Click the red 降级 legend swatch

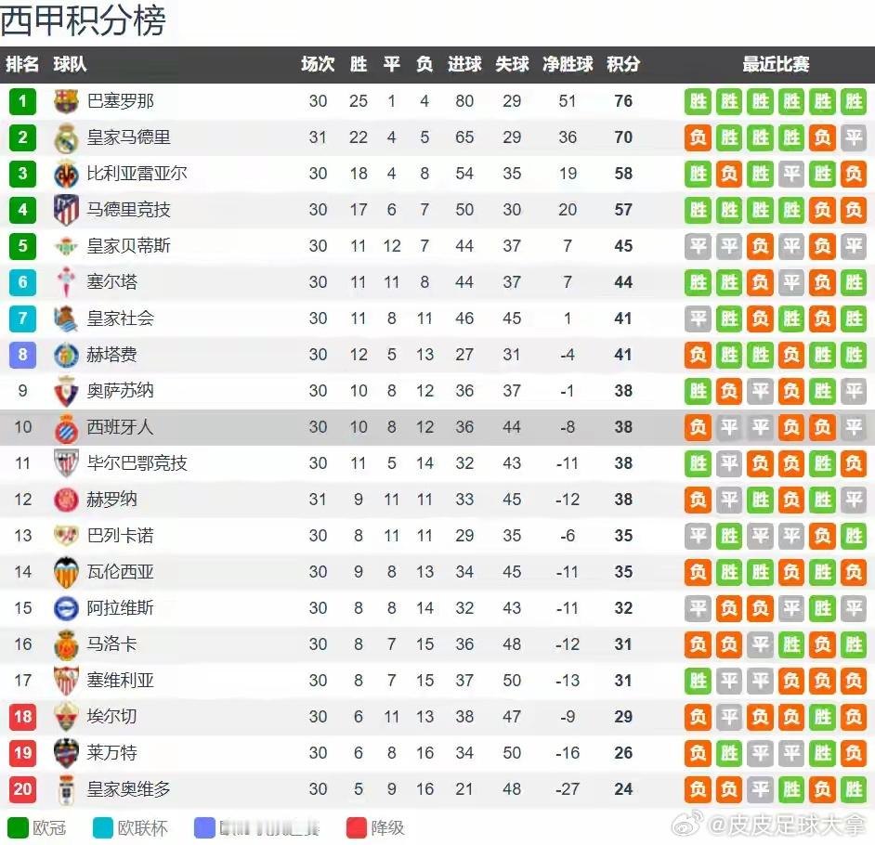(357, 827)
